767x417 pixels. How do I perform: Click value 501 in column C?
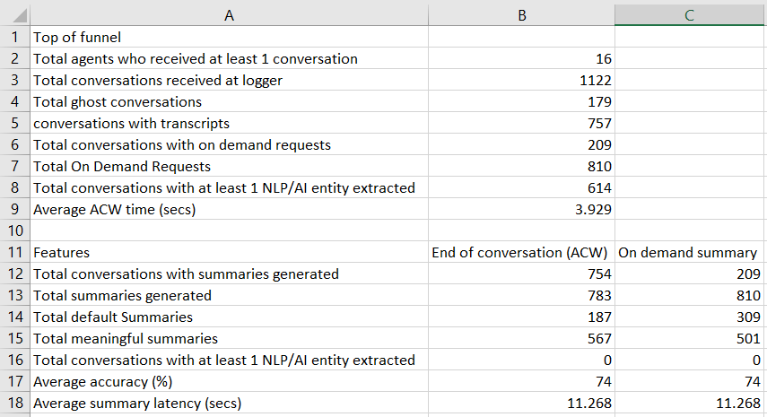coord(689,338)
